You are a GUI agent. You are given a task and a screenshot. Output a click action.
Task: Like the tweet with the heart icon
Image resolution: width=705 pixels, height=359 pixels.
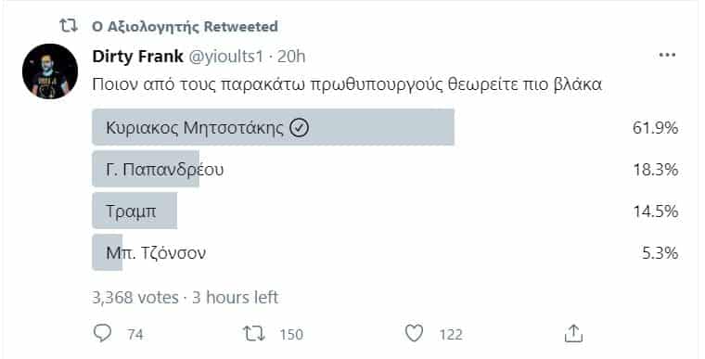(414, 334)
